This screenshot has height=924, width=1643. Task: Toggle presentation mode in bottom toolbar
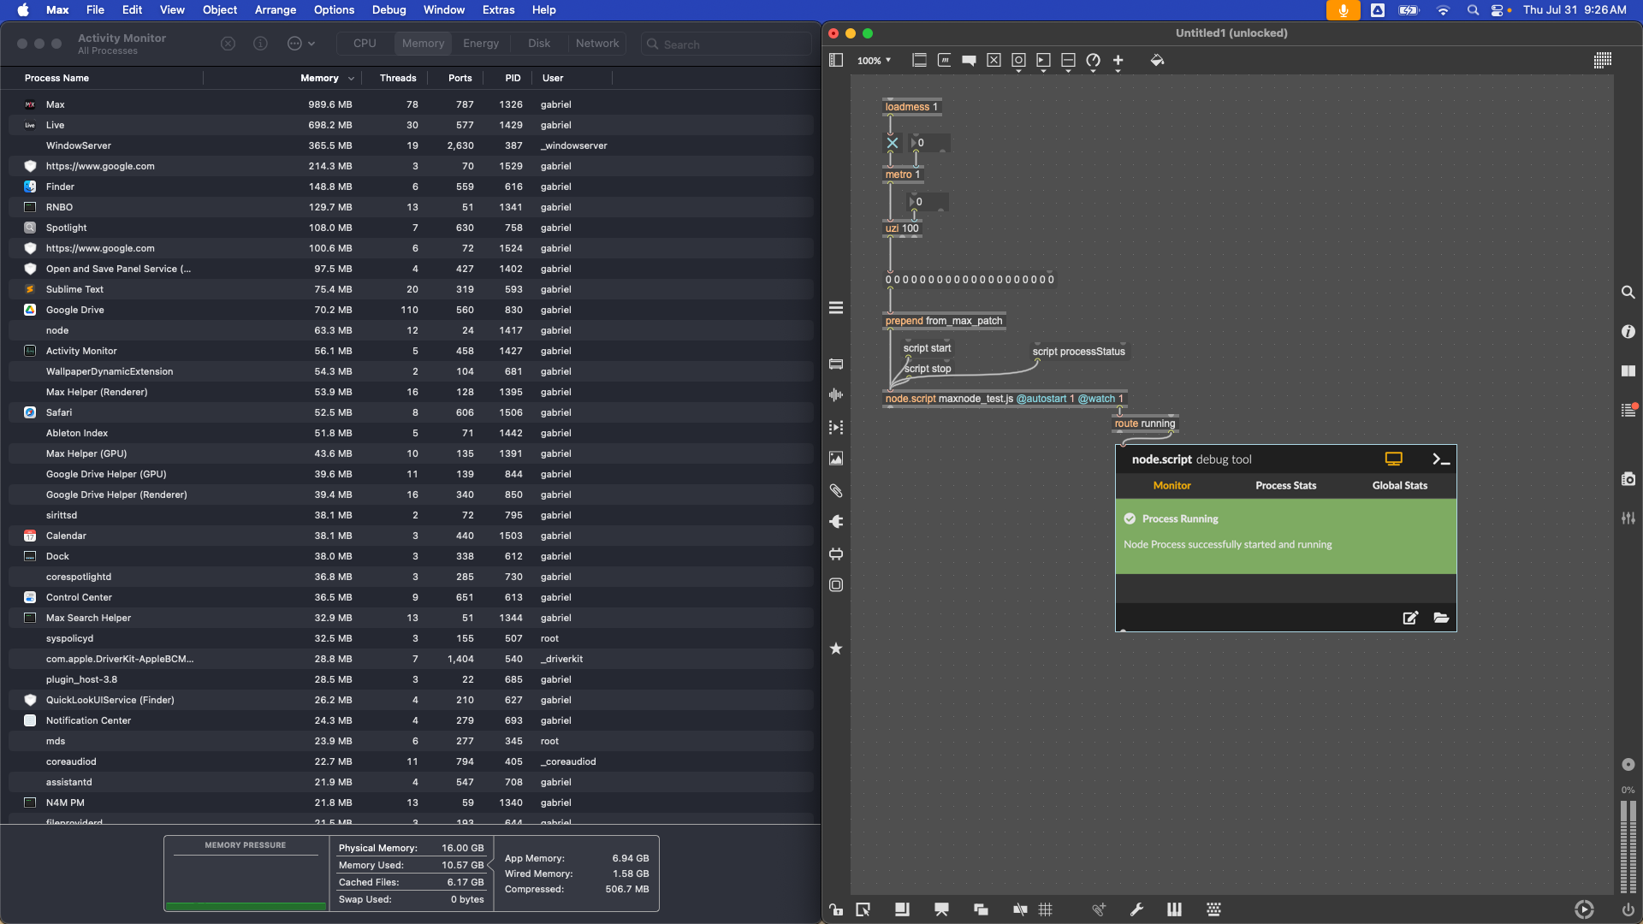tap(941, 909)
